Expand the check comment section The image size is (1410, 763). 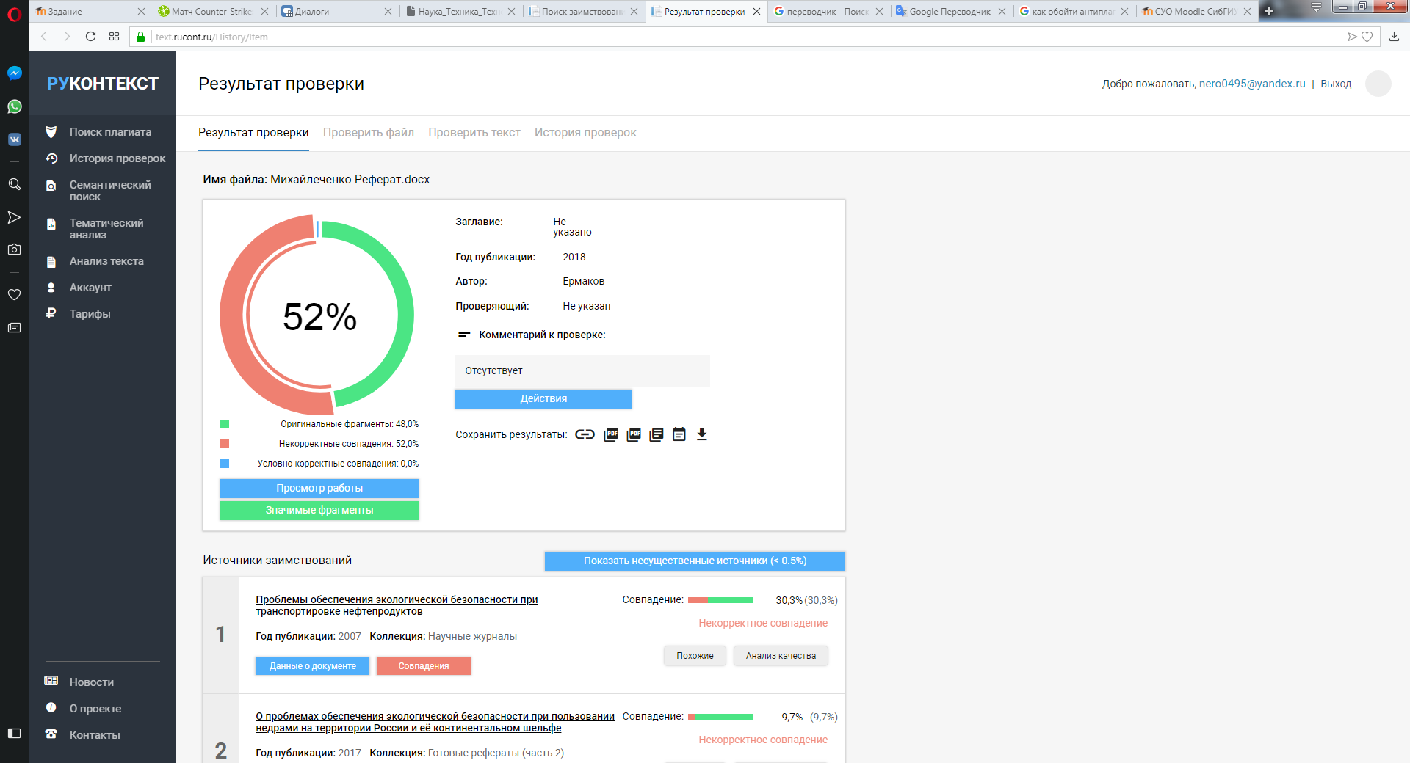pos(463,335)
